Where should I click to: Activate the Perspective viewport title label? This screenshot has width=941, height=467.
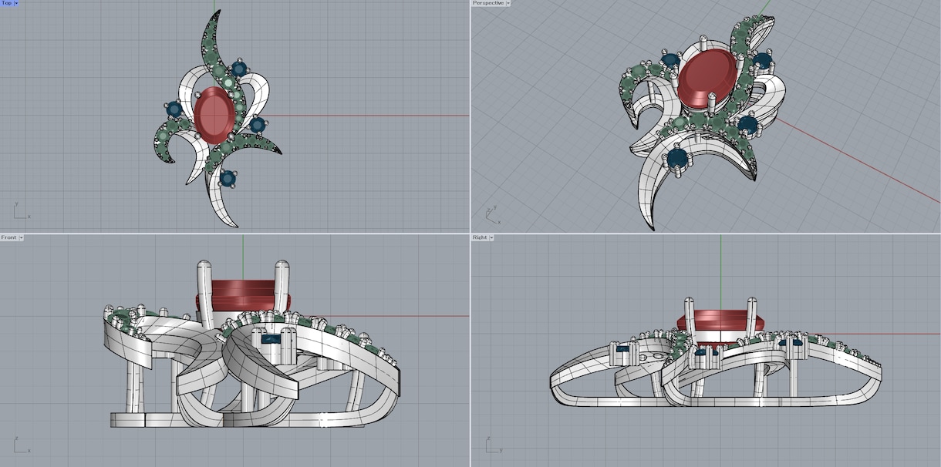pyautogui.click(x=488, y=3)
